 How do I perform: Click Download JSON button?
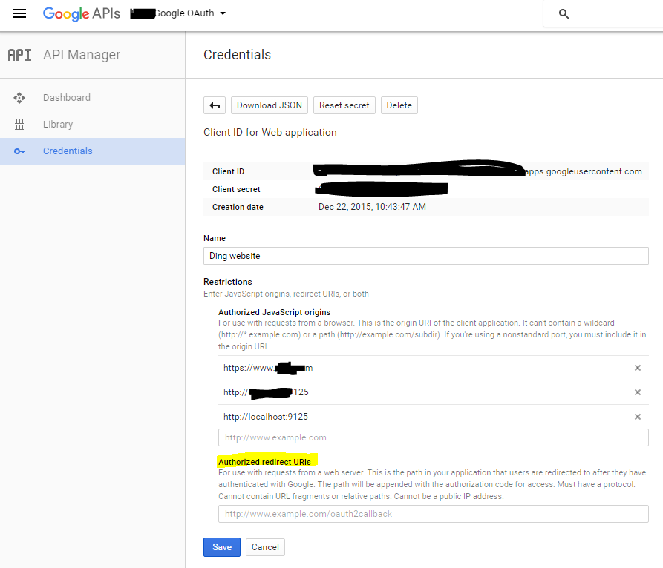coord(270,105)
